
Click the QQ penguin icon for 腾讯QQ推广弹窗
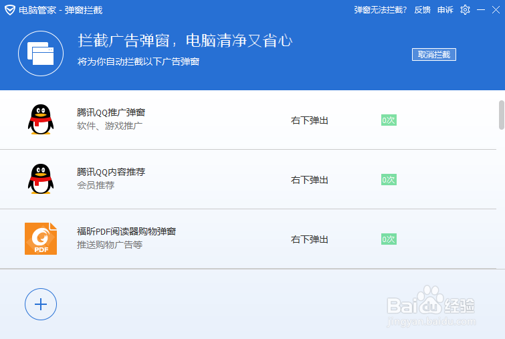coord(41,120)
